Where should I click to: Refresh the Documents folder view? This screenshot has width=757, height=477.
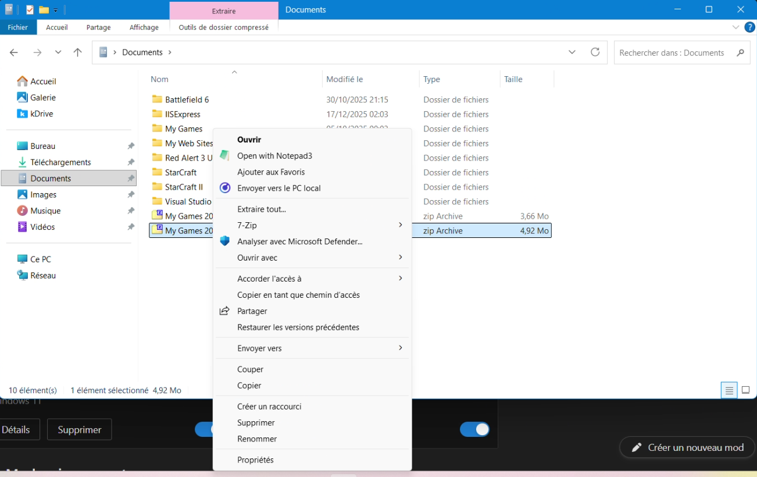[595, 52]
